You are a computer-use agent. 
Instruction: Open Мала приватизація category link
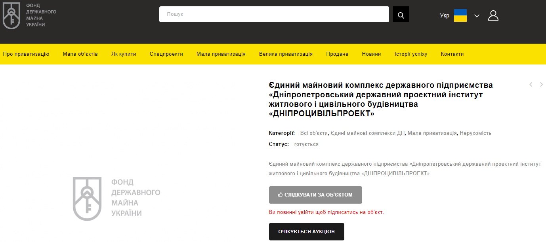(x=432, y=133)
